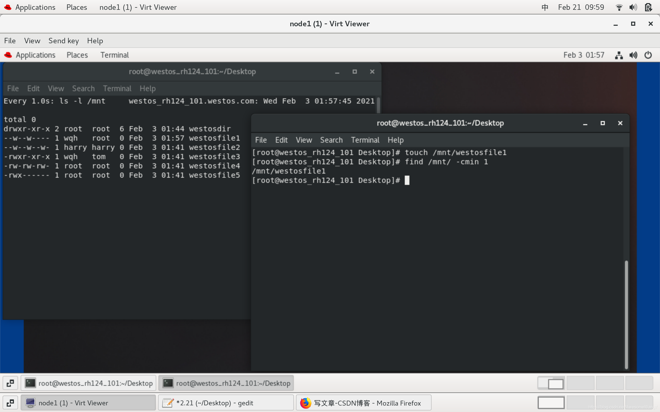The image size is (660, 412).
Task: Click guest show-desktop icon in taskbar
Action: [10, 383]
